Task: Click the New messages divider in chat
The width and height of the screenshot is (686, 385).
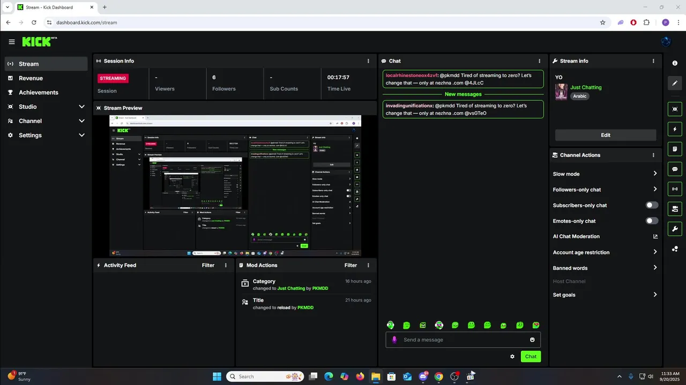Action: (x=463, y=94)
